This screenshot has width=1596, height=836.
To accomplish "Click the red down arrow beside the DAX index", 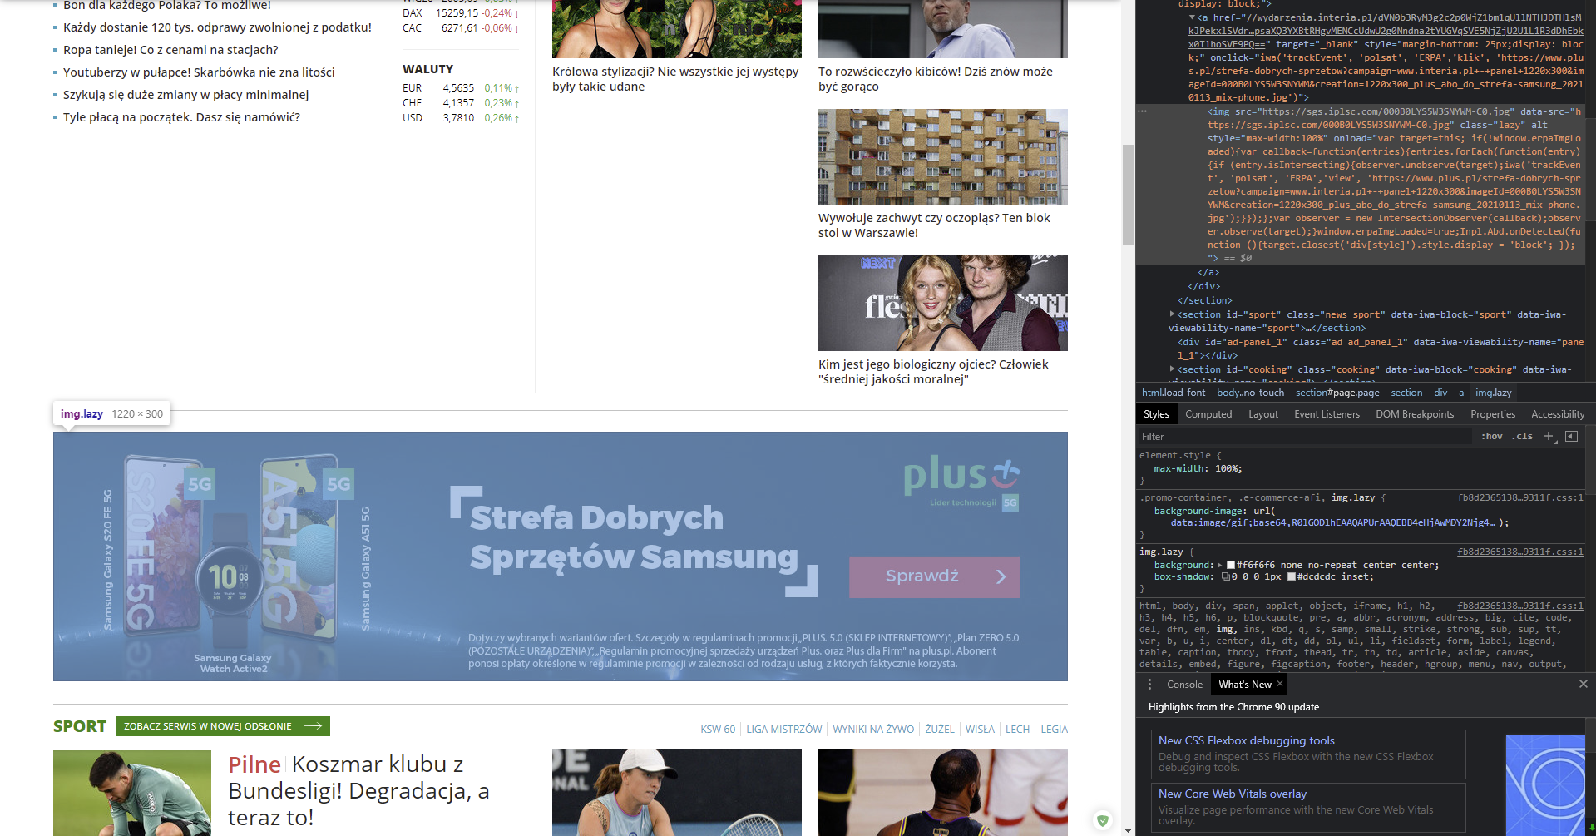I will (516, 13).
